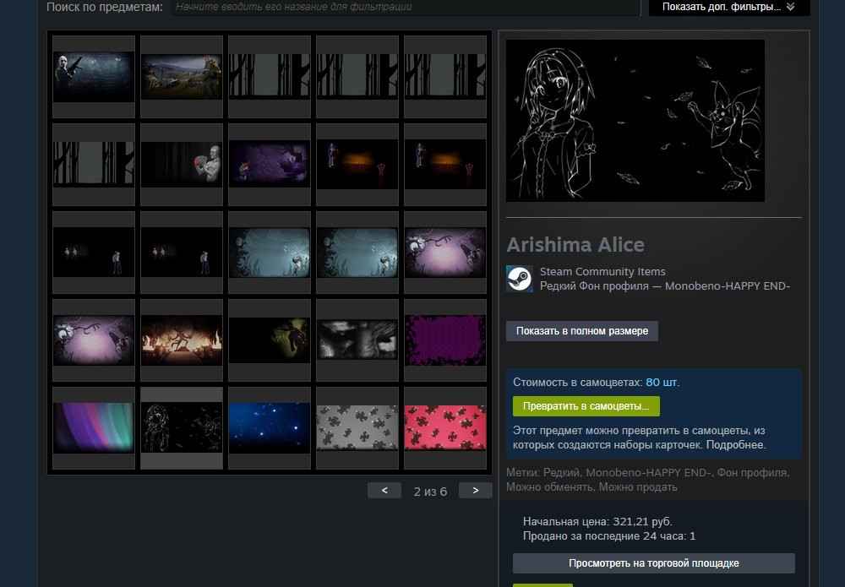Click the 'Arishima Alice' item title
The width and height of the screenshot is (845, 587).
575,245
